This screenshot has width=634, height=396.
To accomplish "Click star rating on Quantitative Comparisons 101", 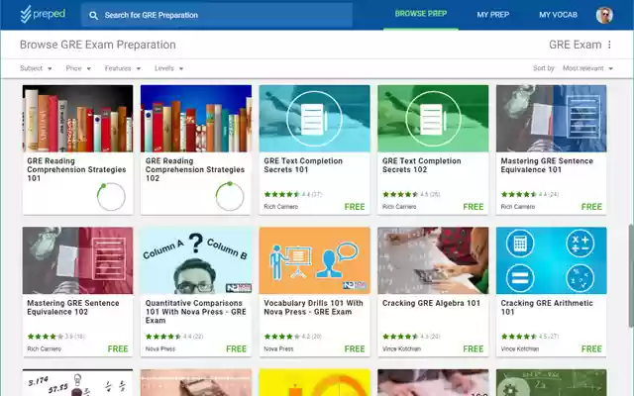I will pyautogui.click(x=163, y=337).
